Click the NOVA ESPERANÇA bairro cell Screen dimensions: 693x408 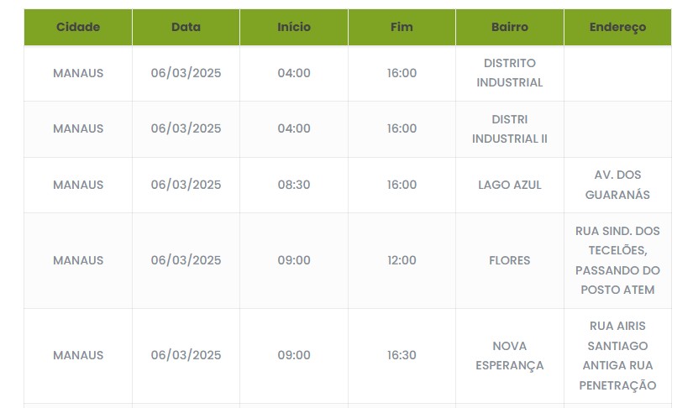coord(510,355)
